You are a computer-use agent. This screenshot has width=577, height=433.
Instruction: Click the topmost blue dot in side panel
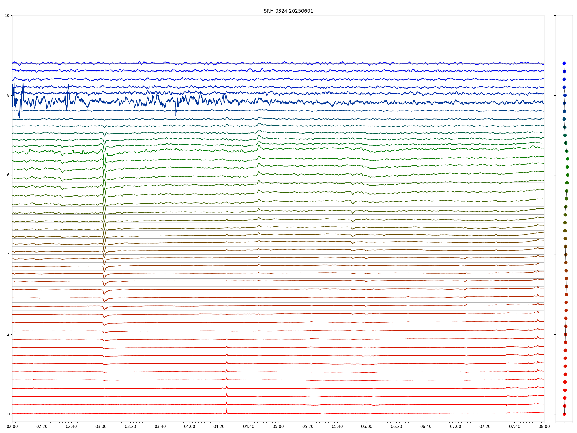coord(564,63)
